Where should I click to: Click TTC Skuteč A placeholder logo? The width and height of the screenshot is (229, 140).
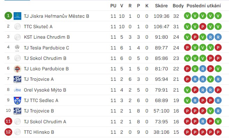click(17, 26)
